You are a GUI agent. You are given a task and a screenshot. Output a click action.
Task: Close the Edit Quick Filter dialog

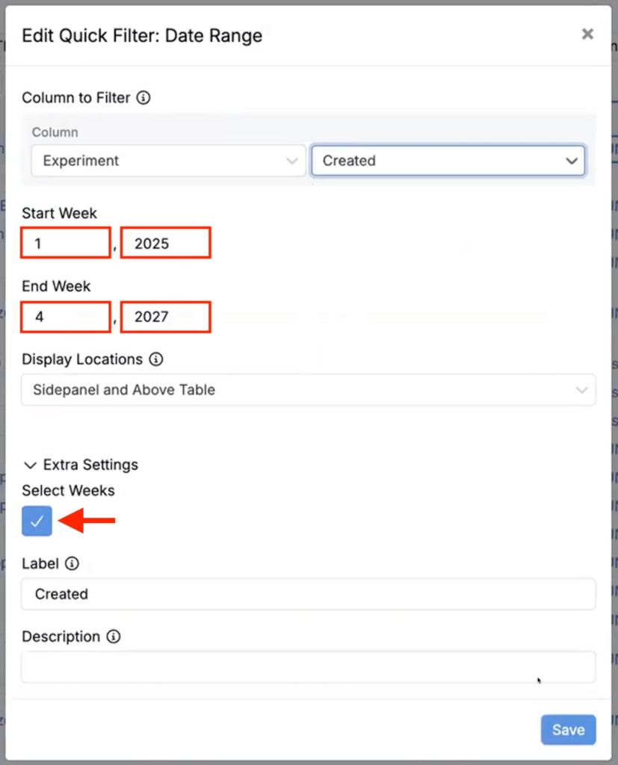[587, 34]
